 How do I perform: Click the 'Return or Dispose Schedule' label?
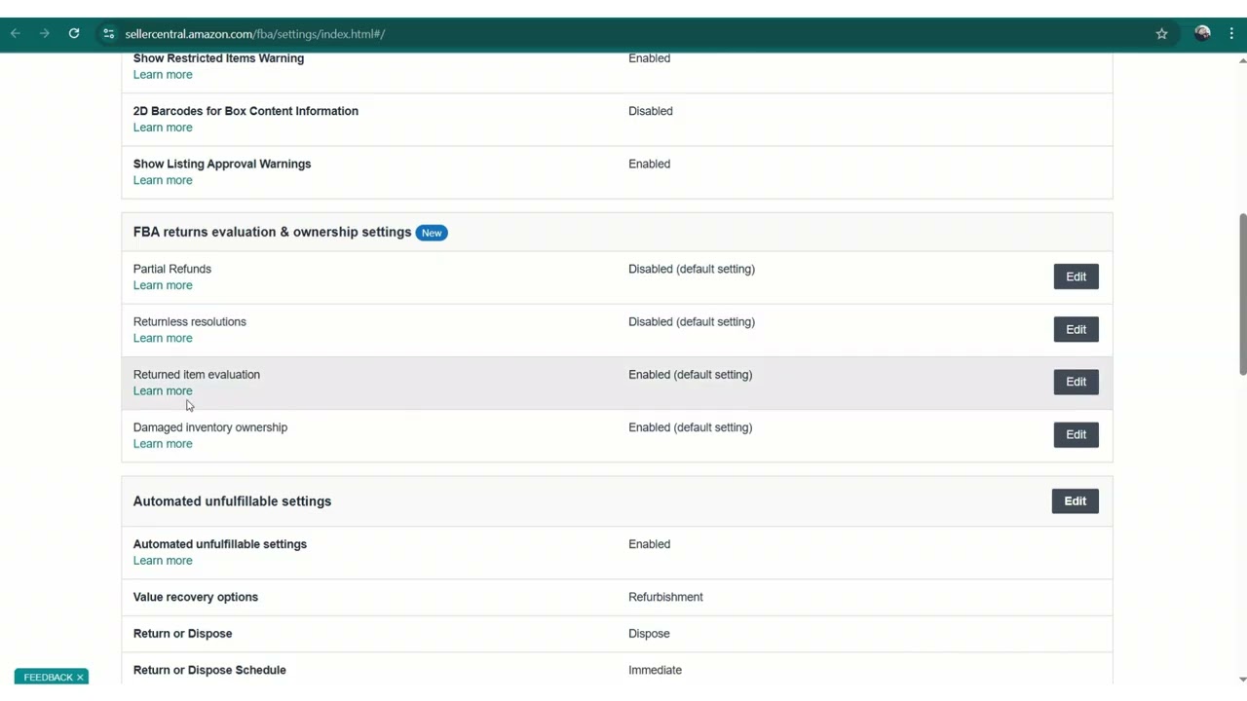(209, 670)
